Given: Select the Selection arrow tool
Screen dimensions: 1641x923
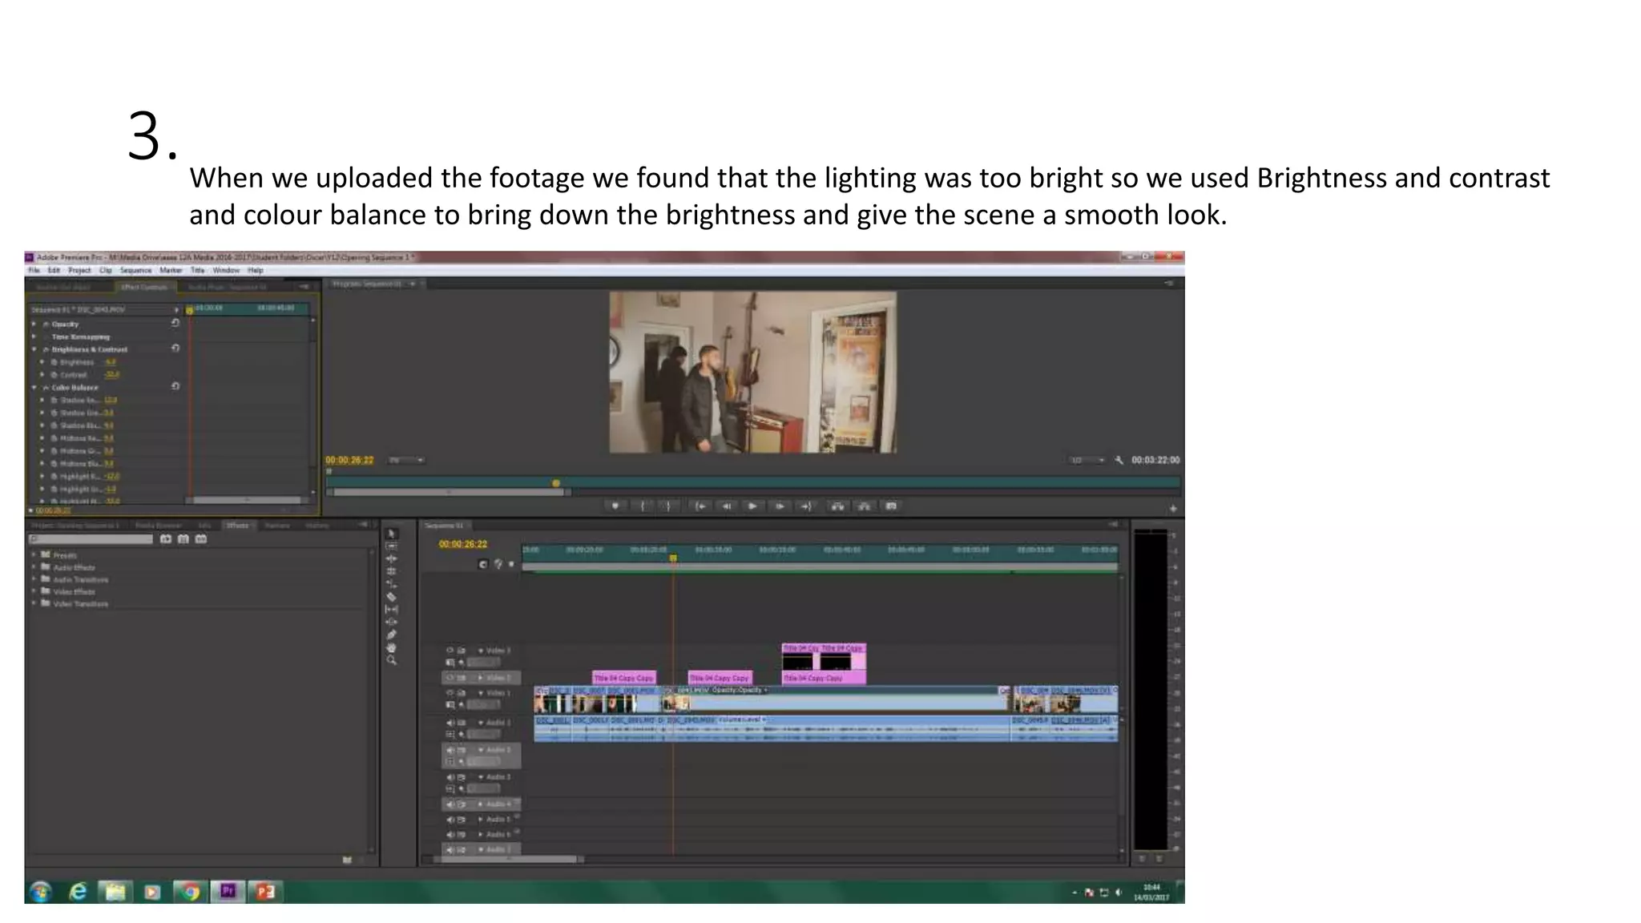Looking at the screenshot, I should tap(392, 533).
